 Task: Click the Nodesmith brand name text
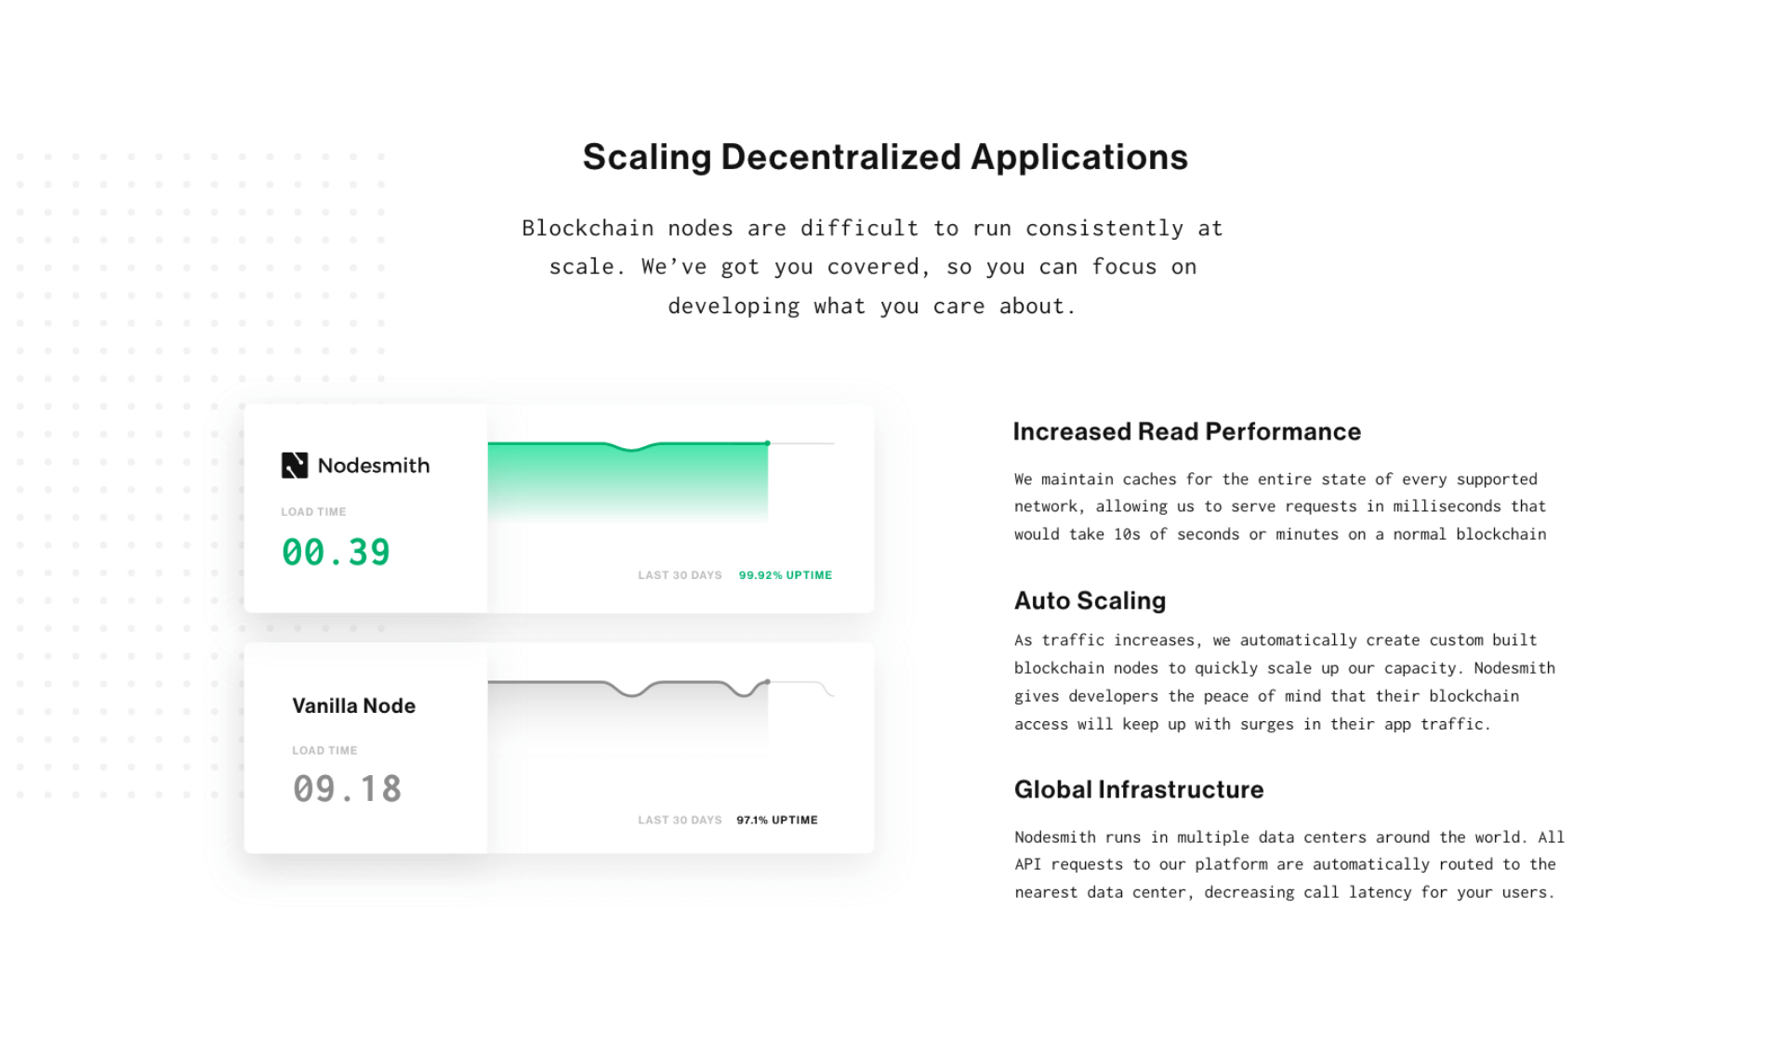click(373, 465)
